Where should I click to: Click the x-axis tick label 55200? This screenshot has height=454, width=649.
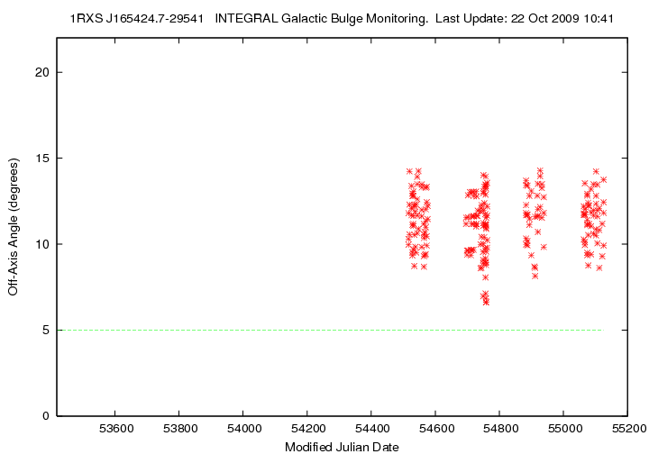629,429
